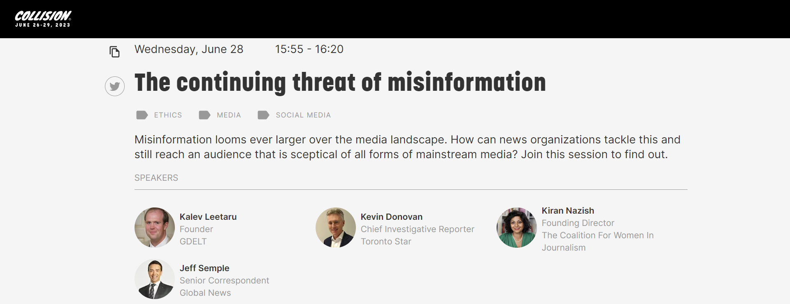790x304 pixels.
Task: Click the SPEAKERS section heading
Action: coord(156,178)
